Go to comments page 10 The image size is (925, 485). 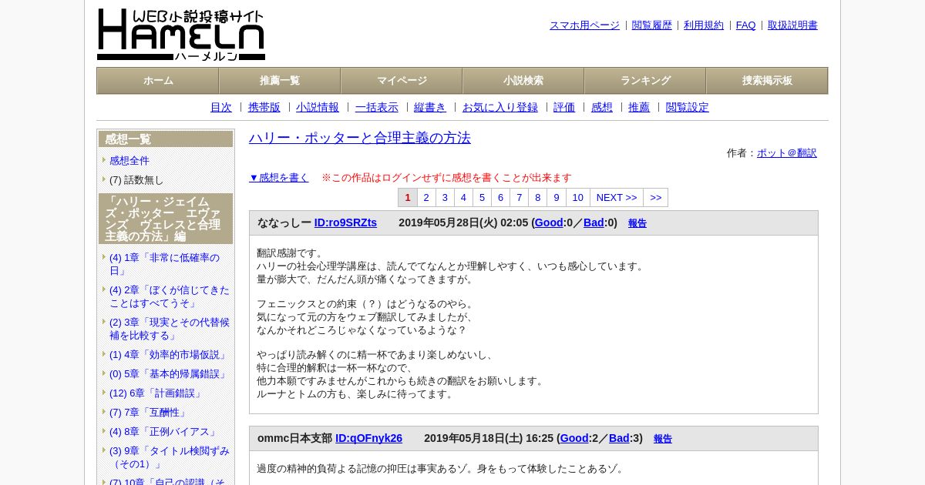[578, 198]
